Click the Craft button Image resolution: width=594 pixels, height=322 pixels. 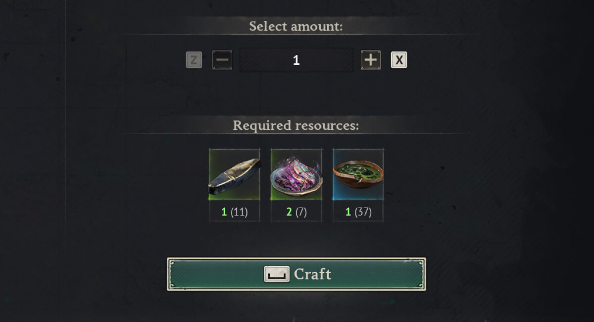click(296, 274)
